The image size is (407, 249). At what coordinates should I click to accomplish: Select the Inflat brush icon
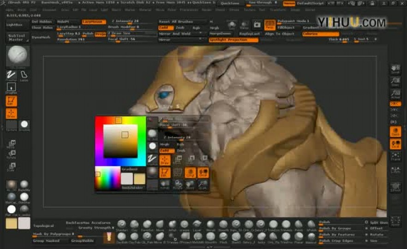pyautogui.click(x=173, y=225)
